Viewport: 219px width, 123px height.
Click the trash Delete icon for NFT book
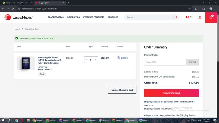(123, 58)
